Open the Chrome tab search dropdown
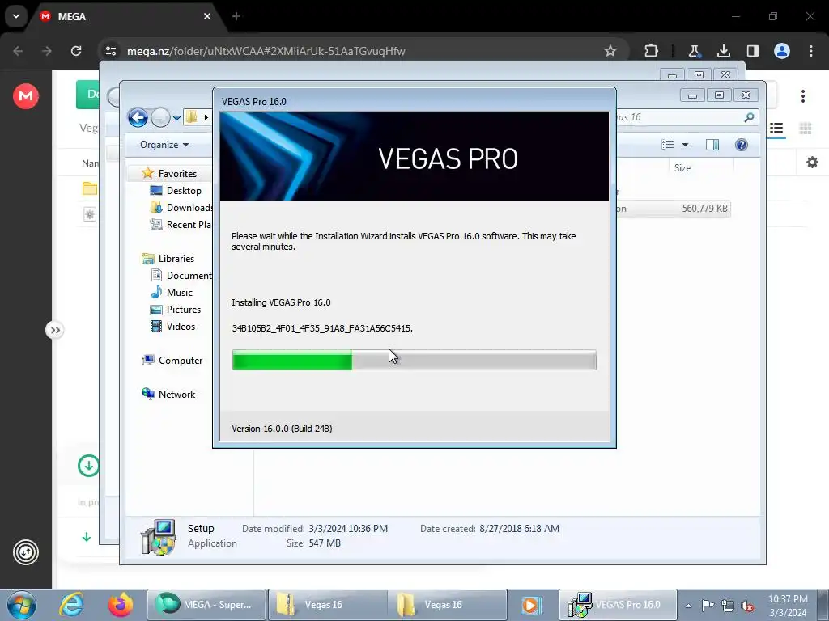This screenshot has width=829, height=621. point(16,16)
